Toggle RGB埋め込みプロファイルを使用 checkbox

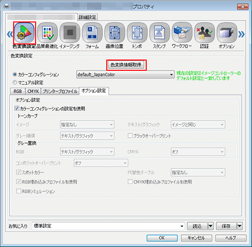pyautogui.click(x=19, y=182)
